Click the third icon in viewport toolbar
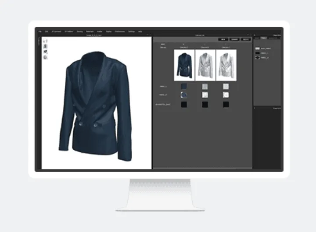The width and height of the screenshot is (316, 232). pyautogui.click(x=46, y=52)
